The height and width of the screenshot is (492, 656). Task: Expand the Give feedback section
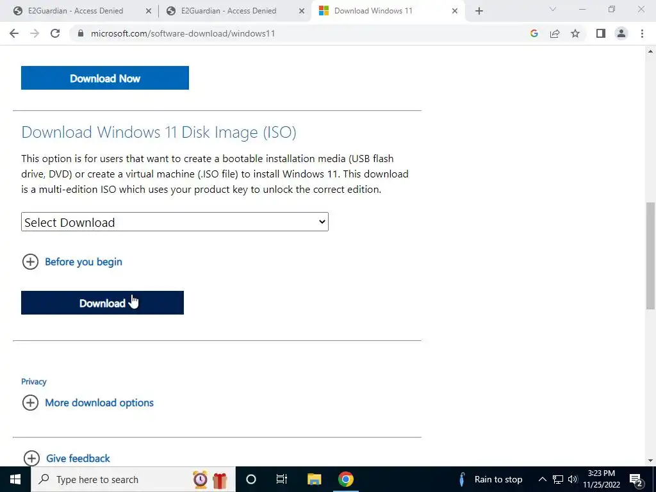coord(67,458)
